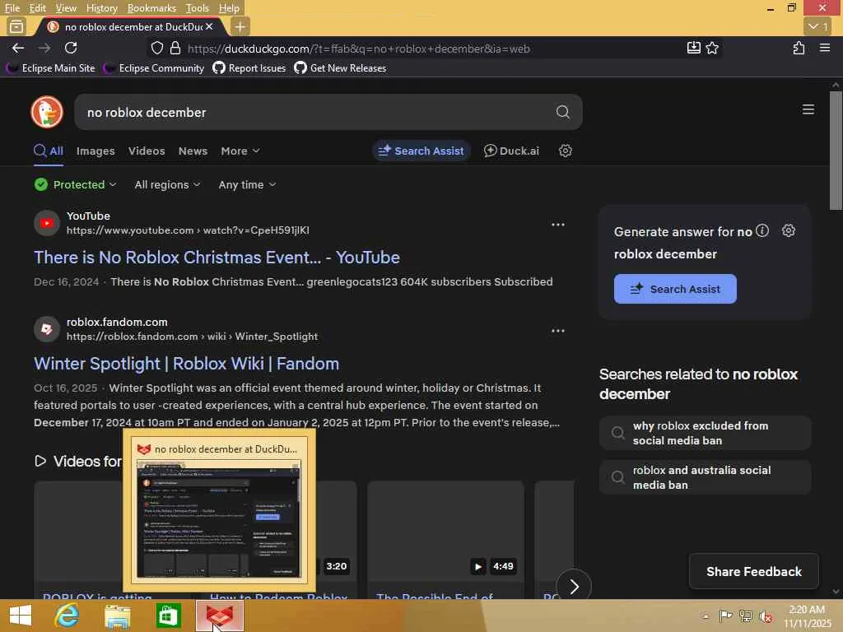Open the Edit menu
Screen dimensions: 843x632
coord(37,8)
